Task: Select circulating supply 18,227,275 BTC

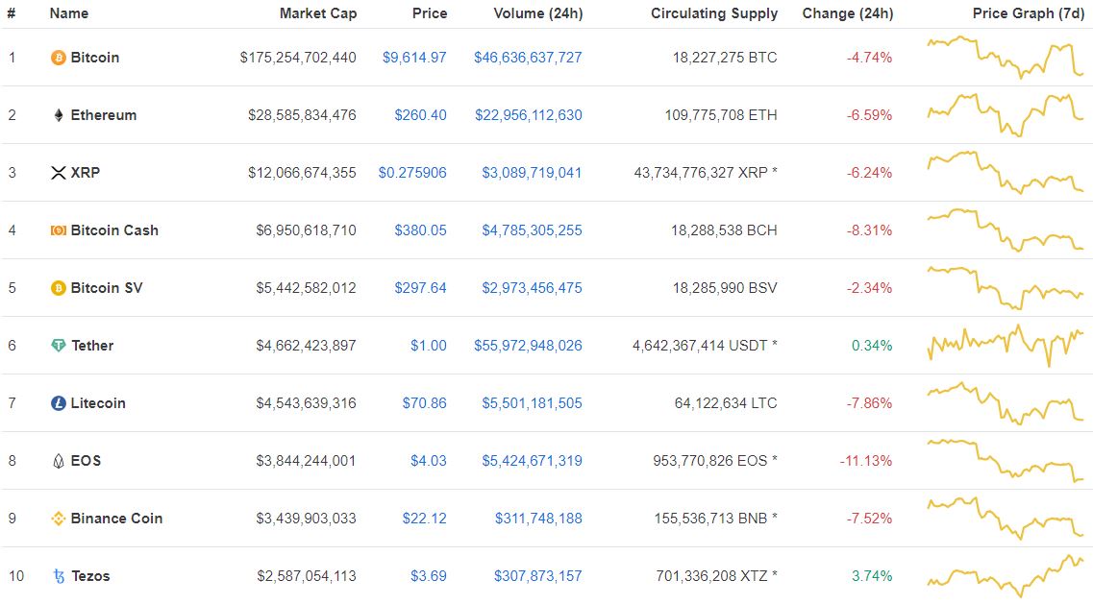Action: [x=725, y=57]
